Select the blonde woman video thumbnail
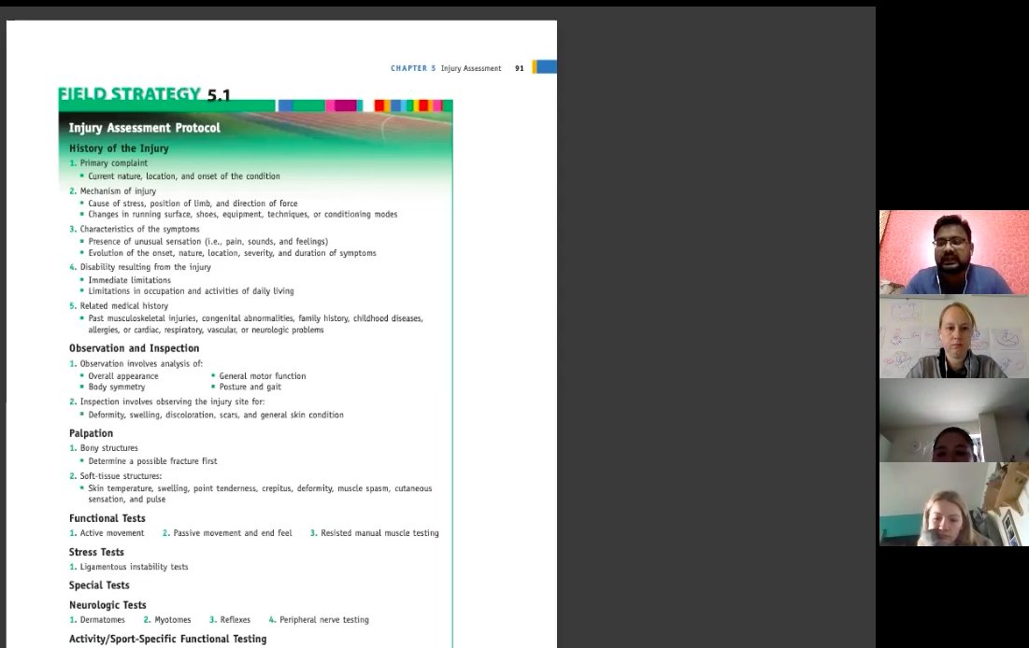This screenshot has height=648, width=1029. (x=954, y=503)
